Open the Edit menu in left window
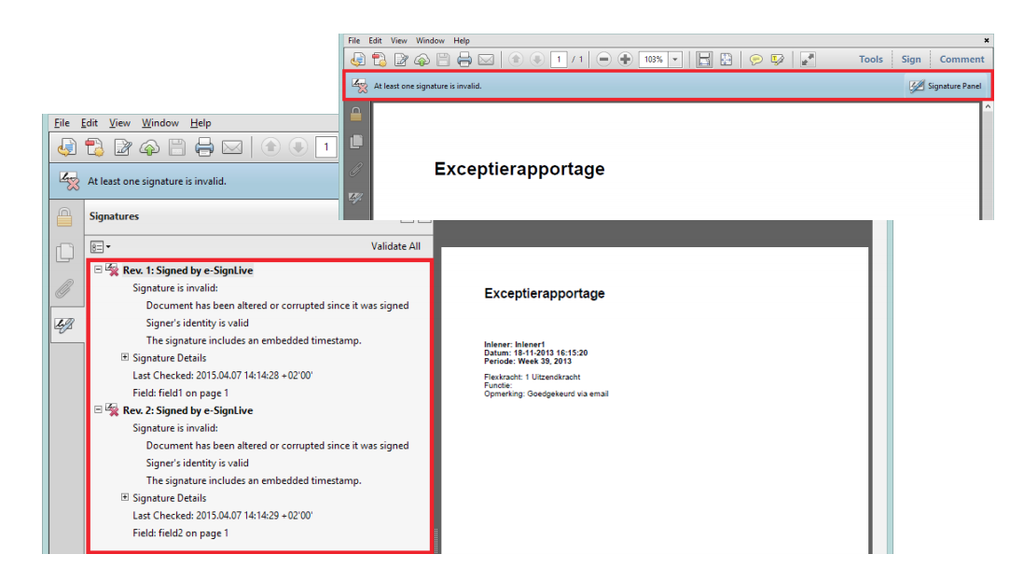The image size is (1024, 568). tap(90, 123)
